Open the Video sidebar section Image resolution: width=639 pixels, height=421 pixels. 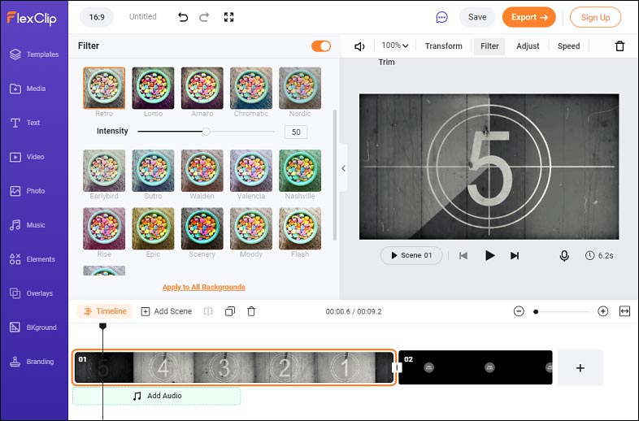click(27, 157)
